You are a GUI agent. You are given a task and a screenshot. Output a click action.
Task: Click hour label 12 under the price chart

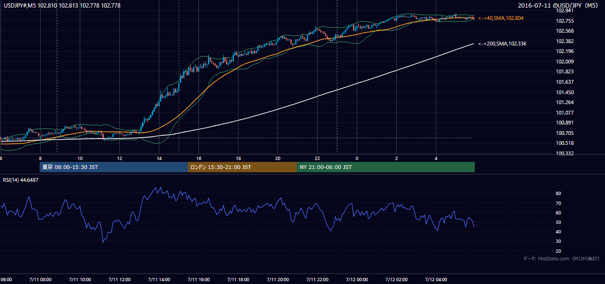(120, 158)
